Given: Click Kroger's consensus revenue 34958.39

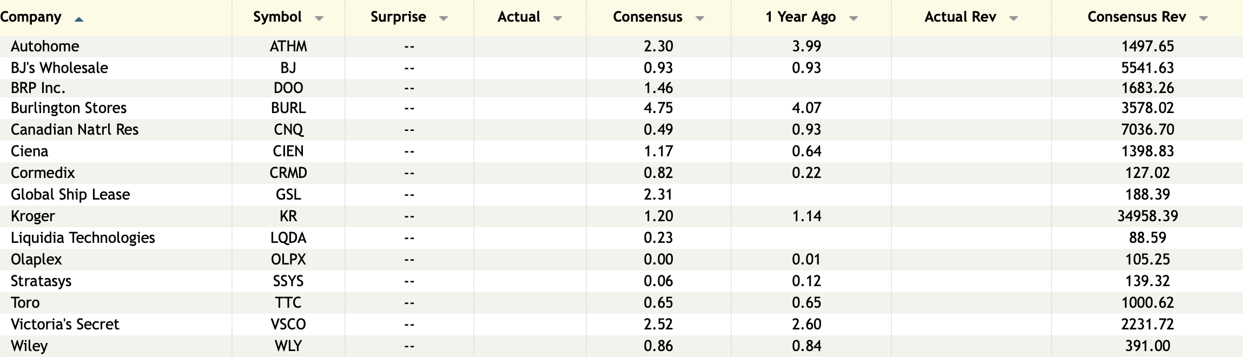Looking at the screenshot, I should click(1147, 216).
